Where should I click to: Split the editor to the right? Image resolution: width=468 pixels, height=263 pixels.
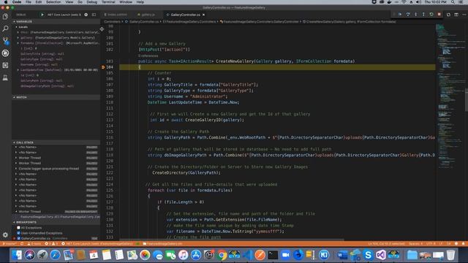pos(456,15)
